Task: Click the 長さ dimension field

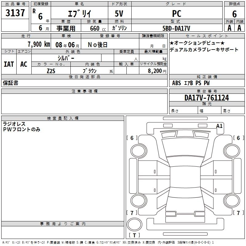Action: (184, 110)
